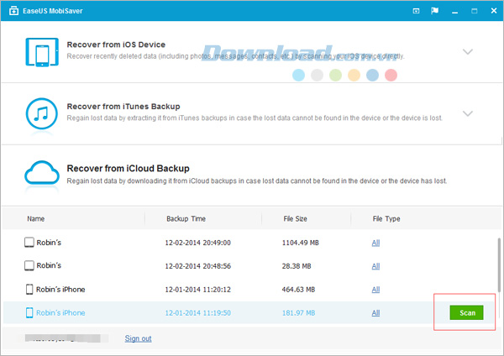Open the title bar dropdown menu icon
This screenshot has width=504, height=356.
point(416,11)
